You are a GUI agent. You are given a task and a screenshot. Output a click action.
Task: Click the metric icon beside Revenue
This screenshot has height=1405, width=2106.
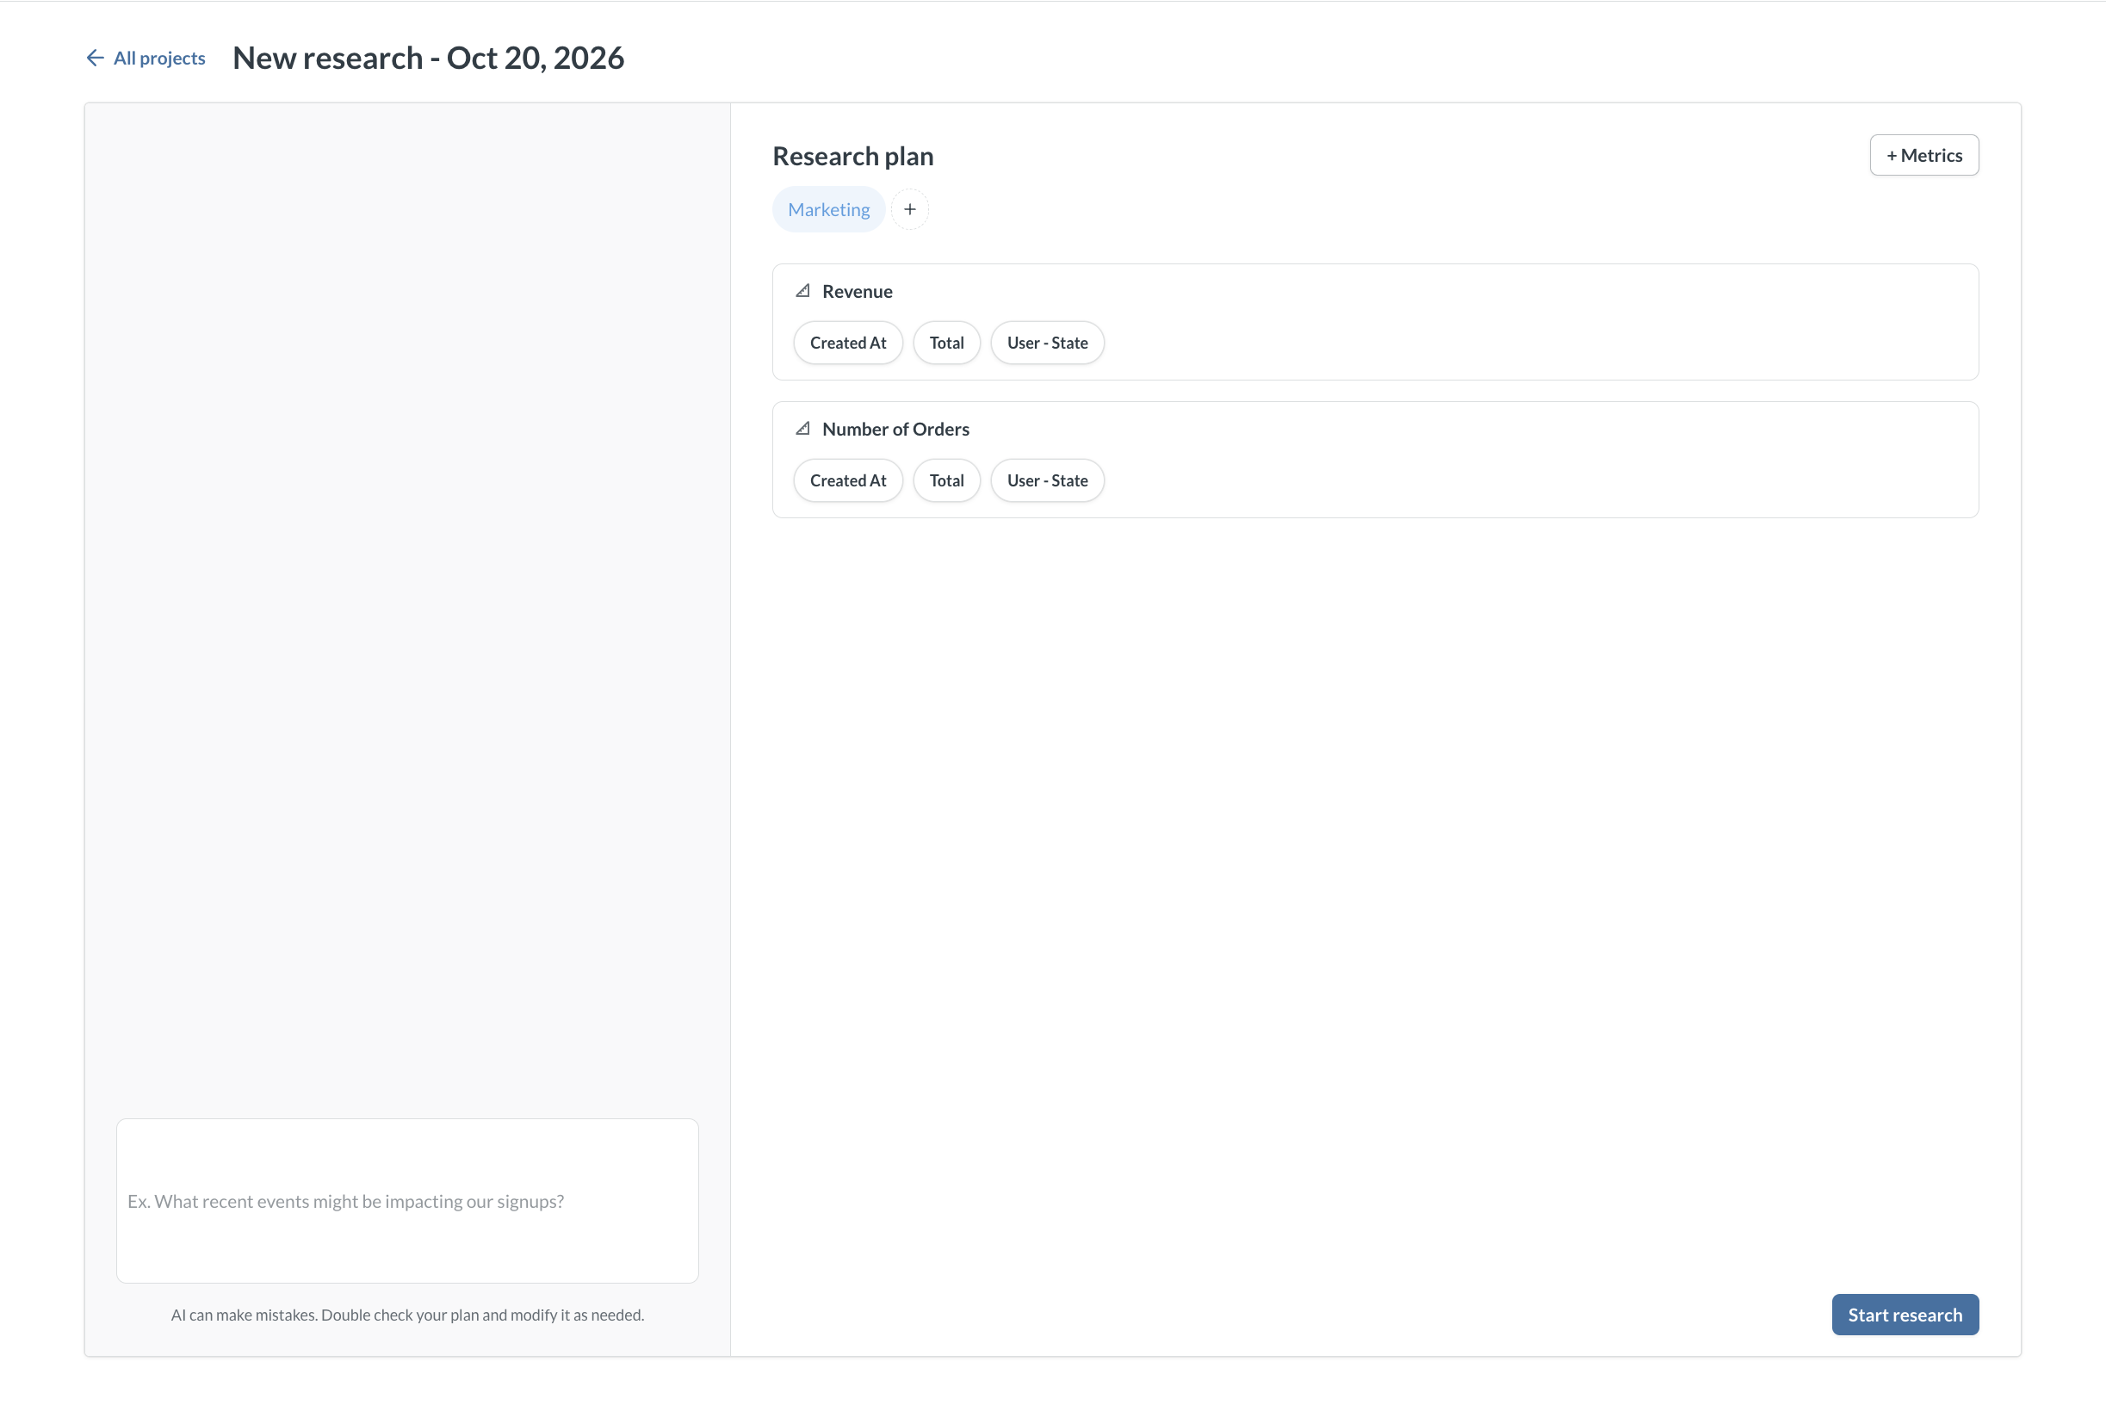(x=803, y=291)
